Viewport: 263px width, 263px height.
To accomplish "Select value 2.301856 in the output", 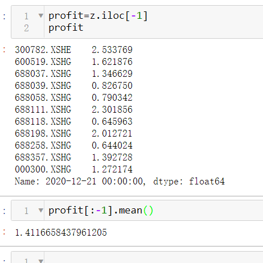I will [112, 110].
